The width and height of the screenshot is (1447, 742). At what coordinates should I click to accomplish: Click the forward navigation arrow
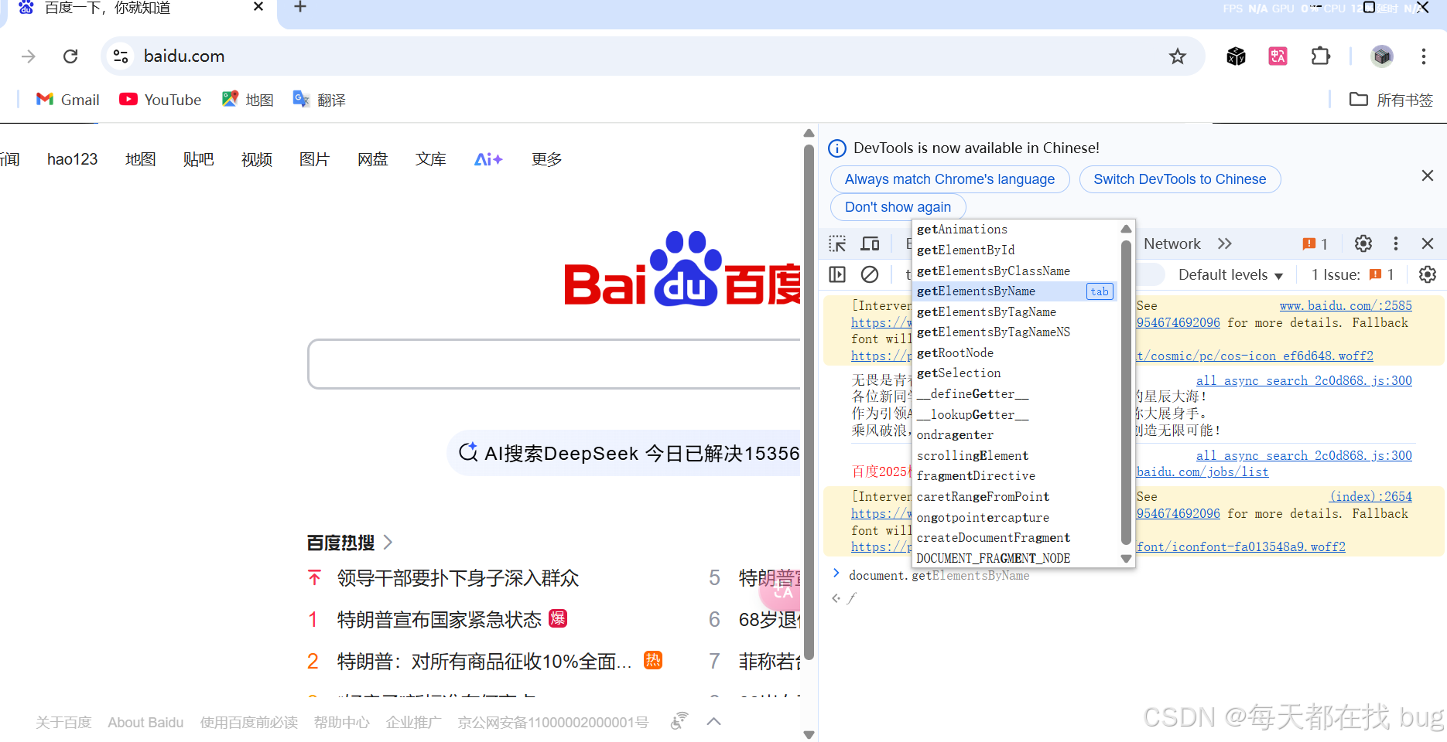[x=29, y=56]
